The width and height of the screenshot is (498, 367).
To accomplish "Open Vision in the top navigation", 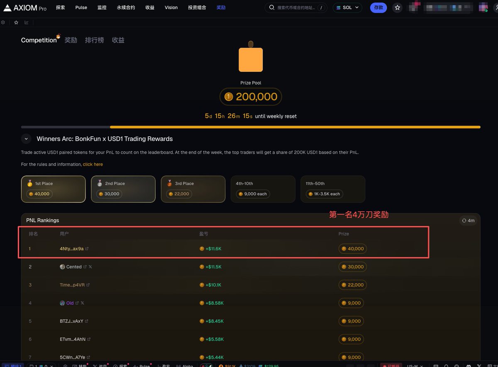I will (171, 7).
